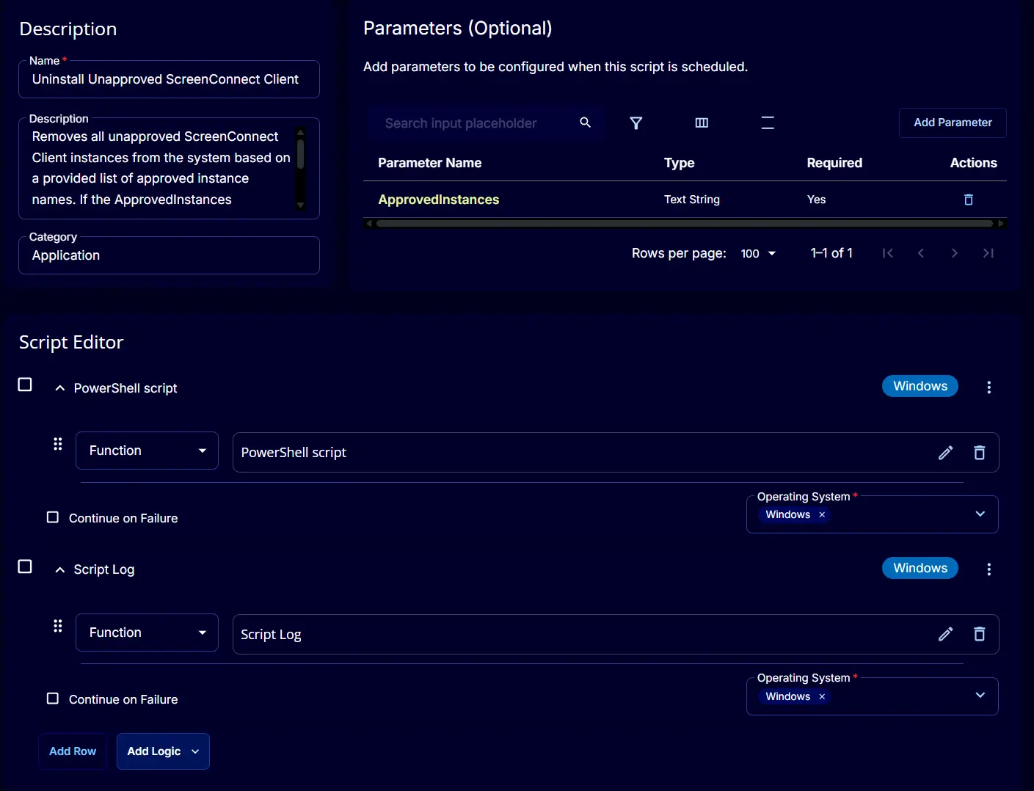1034x791 pixels.
Task: Sort by Parameter Name column
Action: point(429,163)
